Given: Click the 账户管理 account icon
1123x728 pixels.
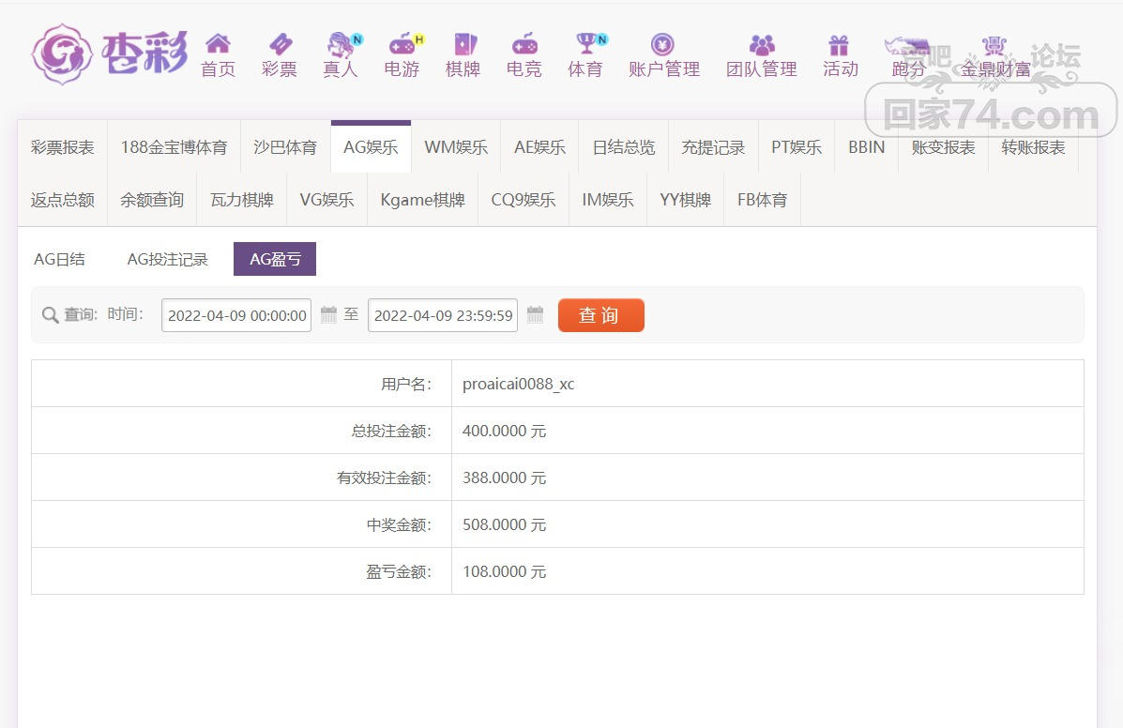Looking at the screenshot, I should [663, 44].
